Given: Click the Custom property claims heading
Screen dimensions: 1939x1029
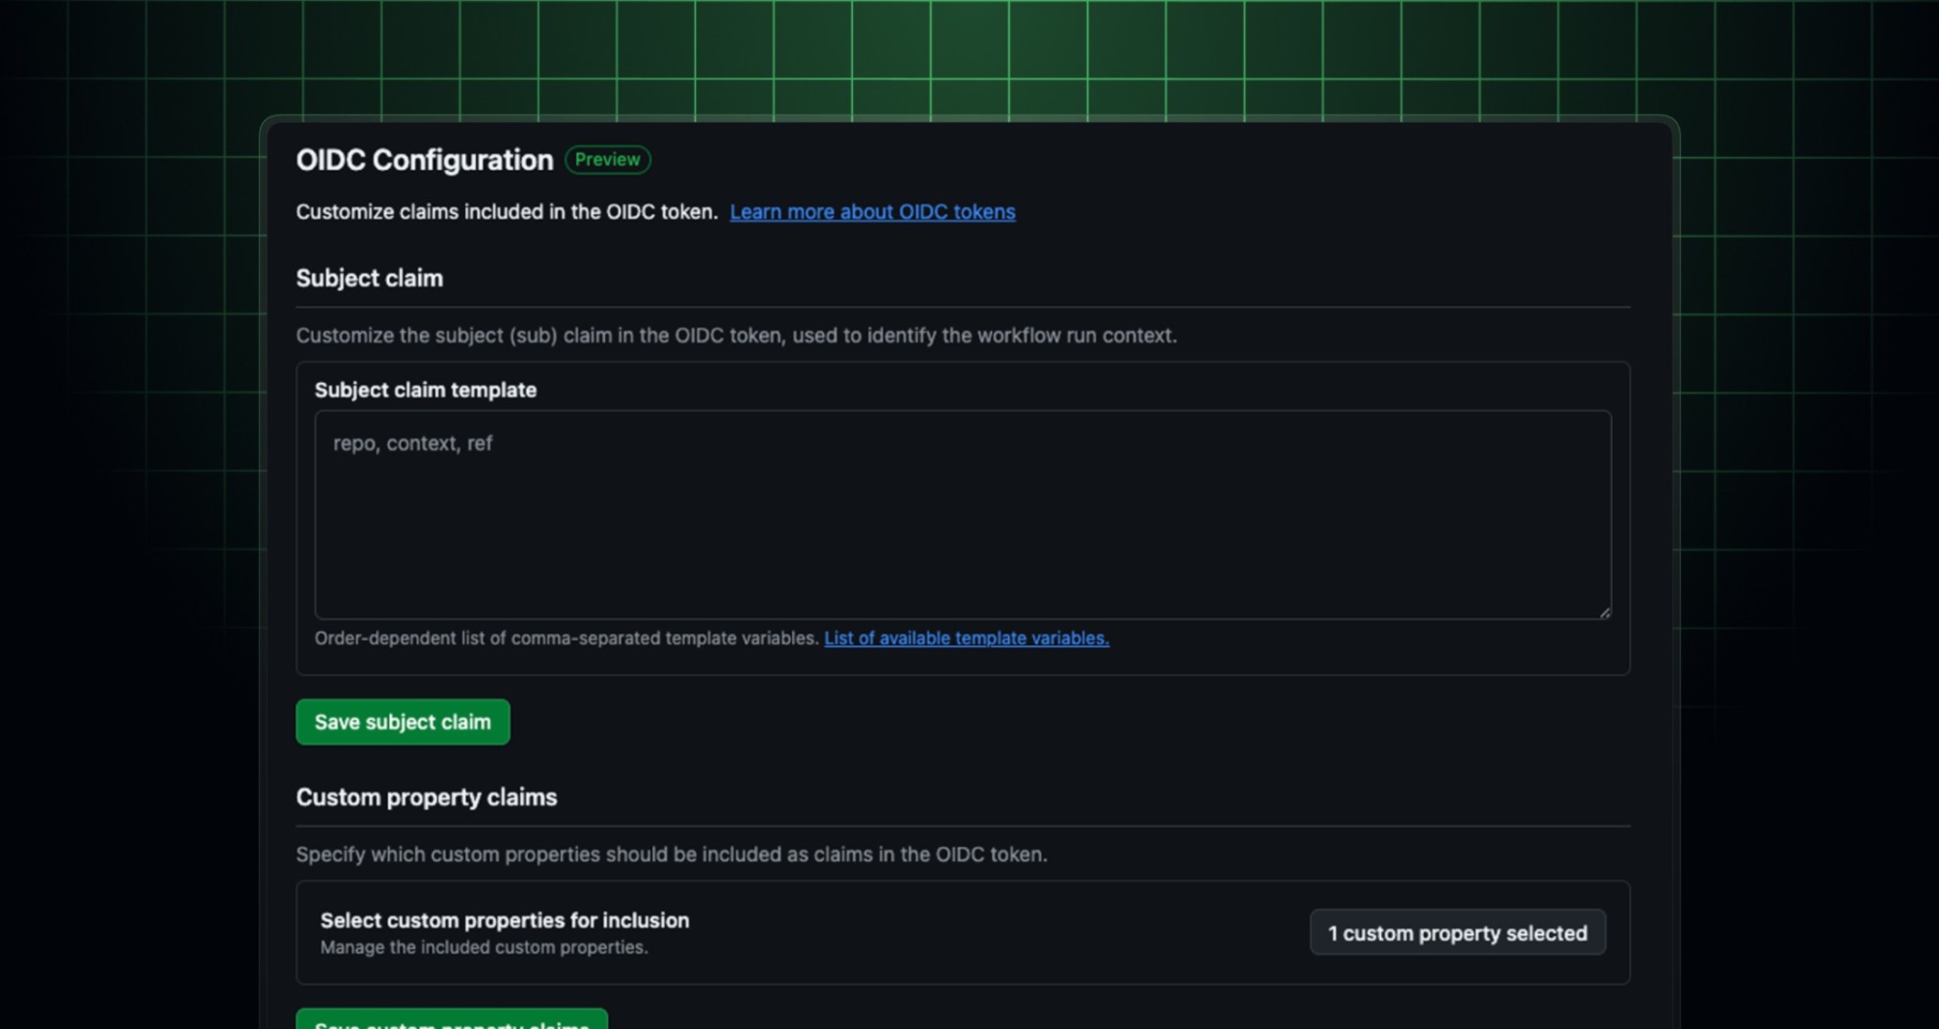Looking at the screenshot, I should pyautogui.click(x=427, y=797).
